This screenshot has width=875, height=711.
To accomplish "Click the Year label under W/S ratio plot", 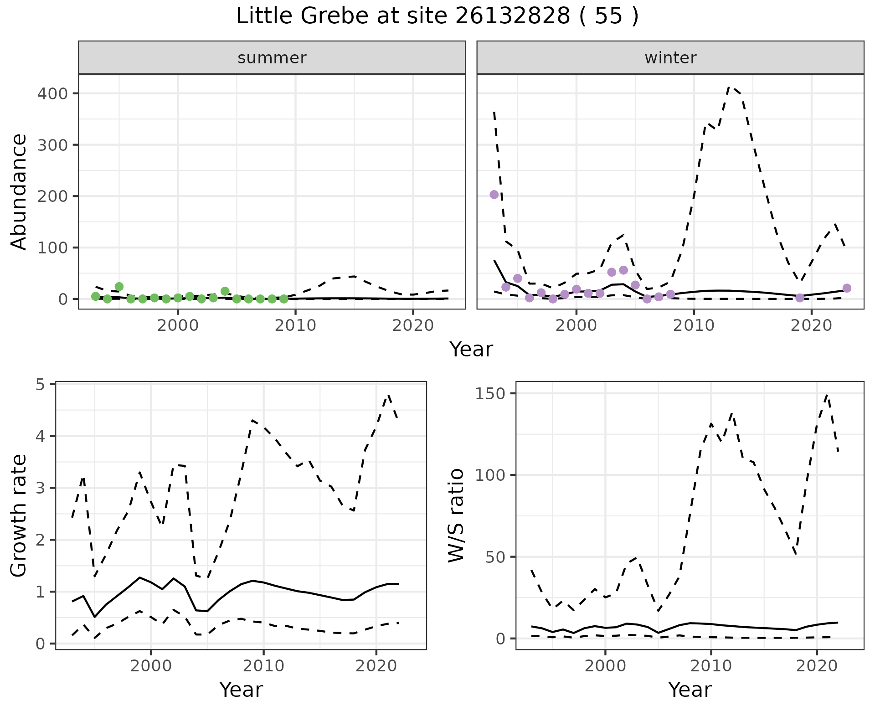I will point(690,690).
